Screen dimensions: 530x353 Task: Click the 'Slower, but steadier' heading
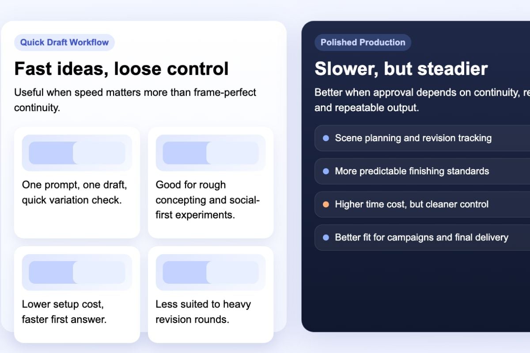click(401, 69)
